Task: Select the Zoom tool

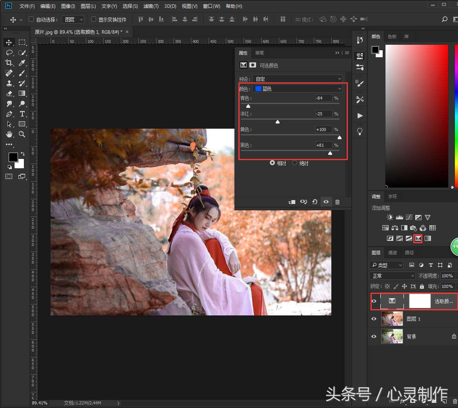Action: pyautogui.click(x=22, y=134)
